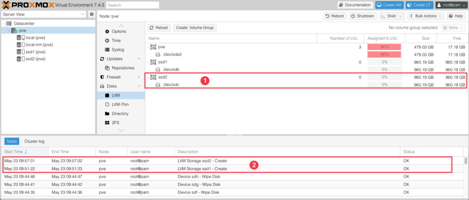Viewport: 469px width, 200px height.
Task: Open the Options menu item
Action: click(x=121, y=32)
